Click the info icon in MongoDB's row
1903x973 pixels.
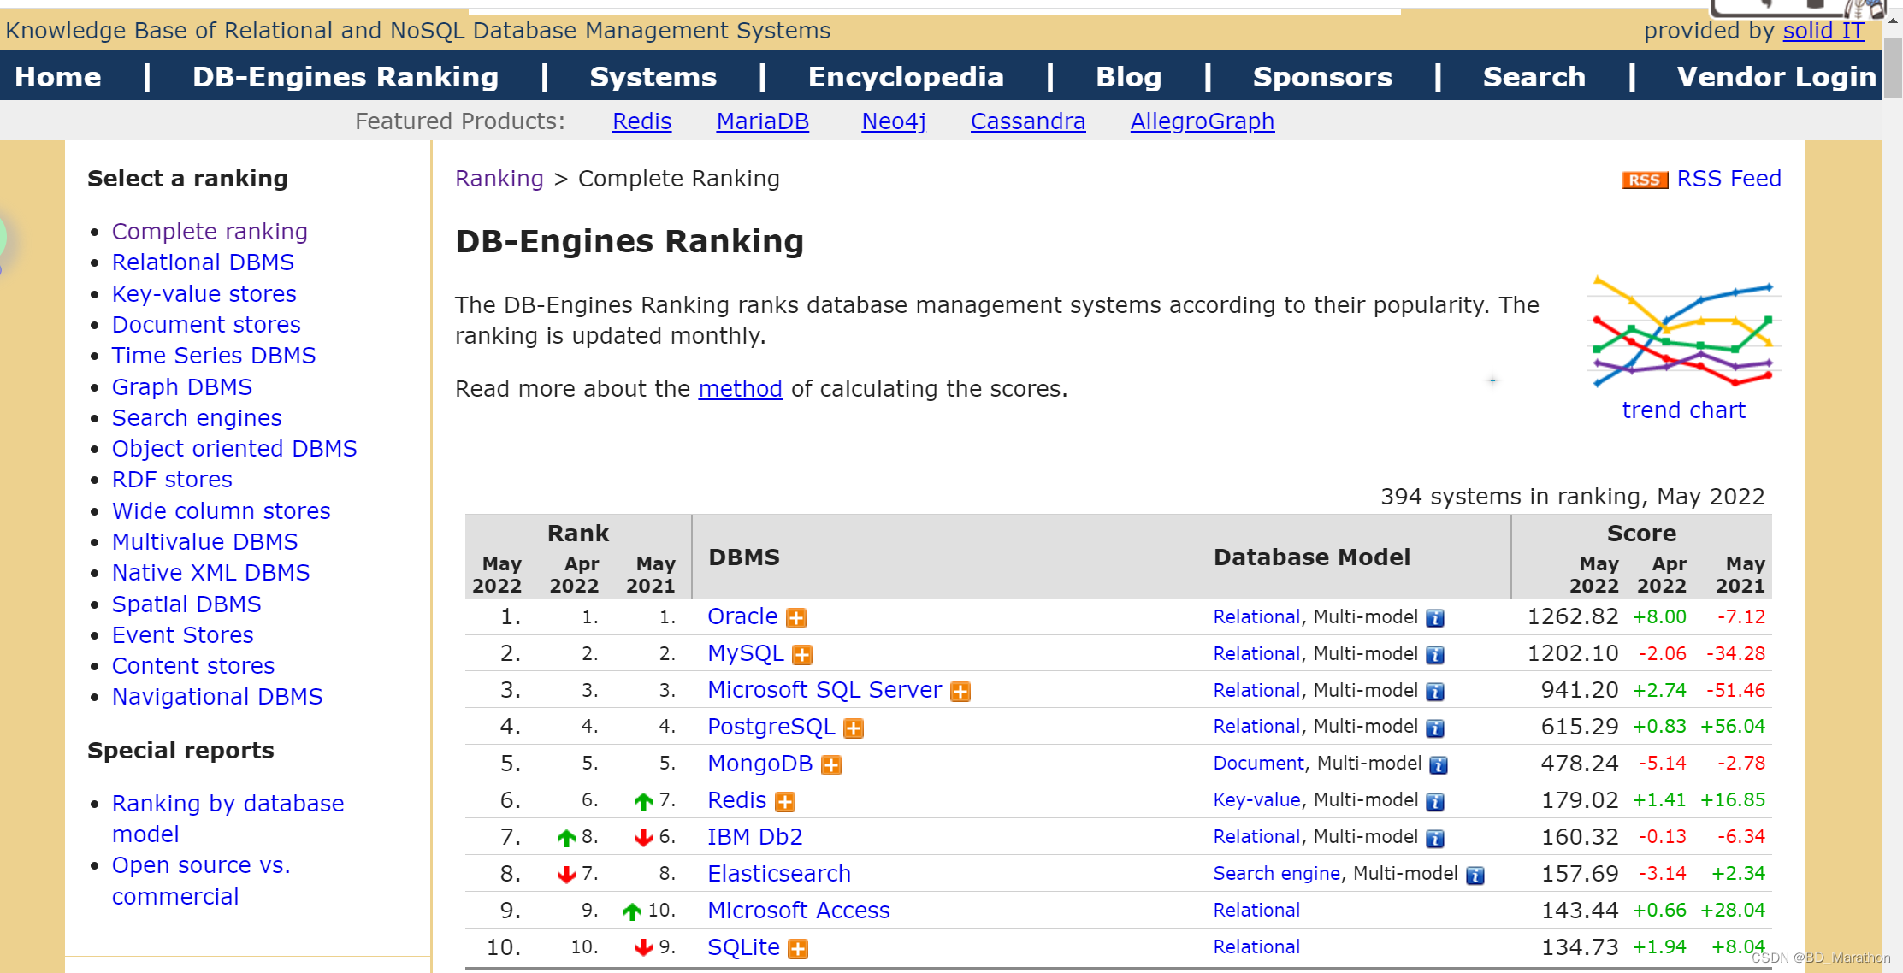1439,765
